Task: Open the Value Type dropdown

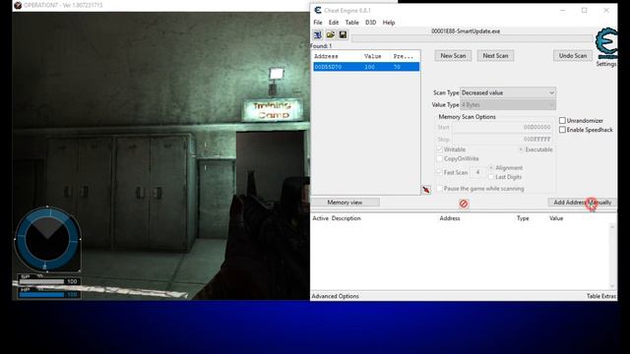Action: [508, 105]
